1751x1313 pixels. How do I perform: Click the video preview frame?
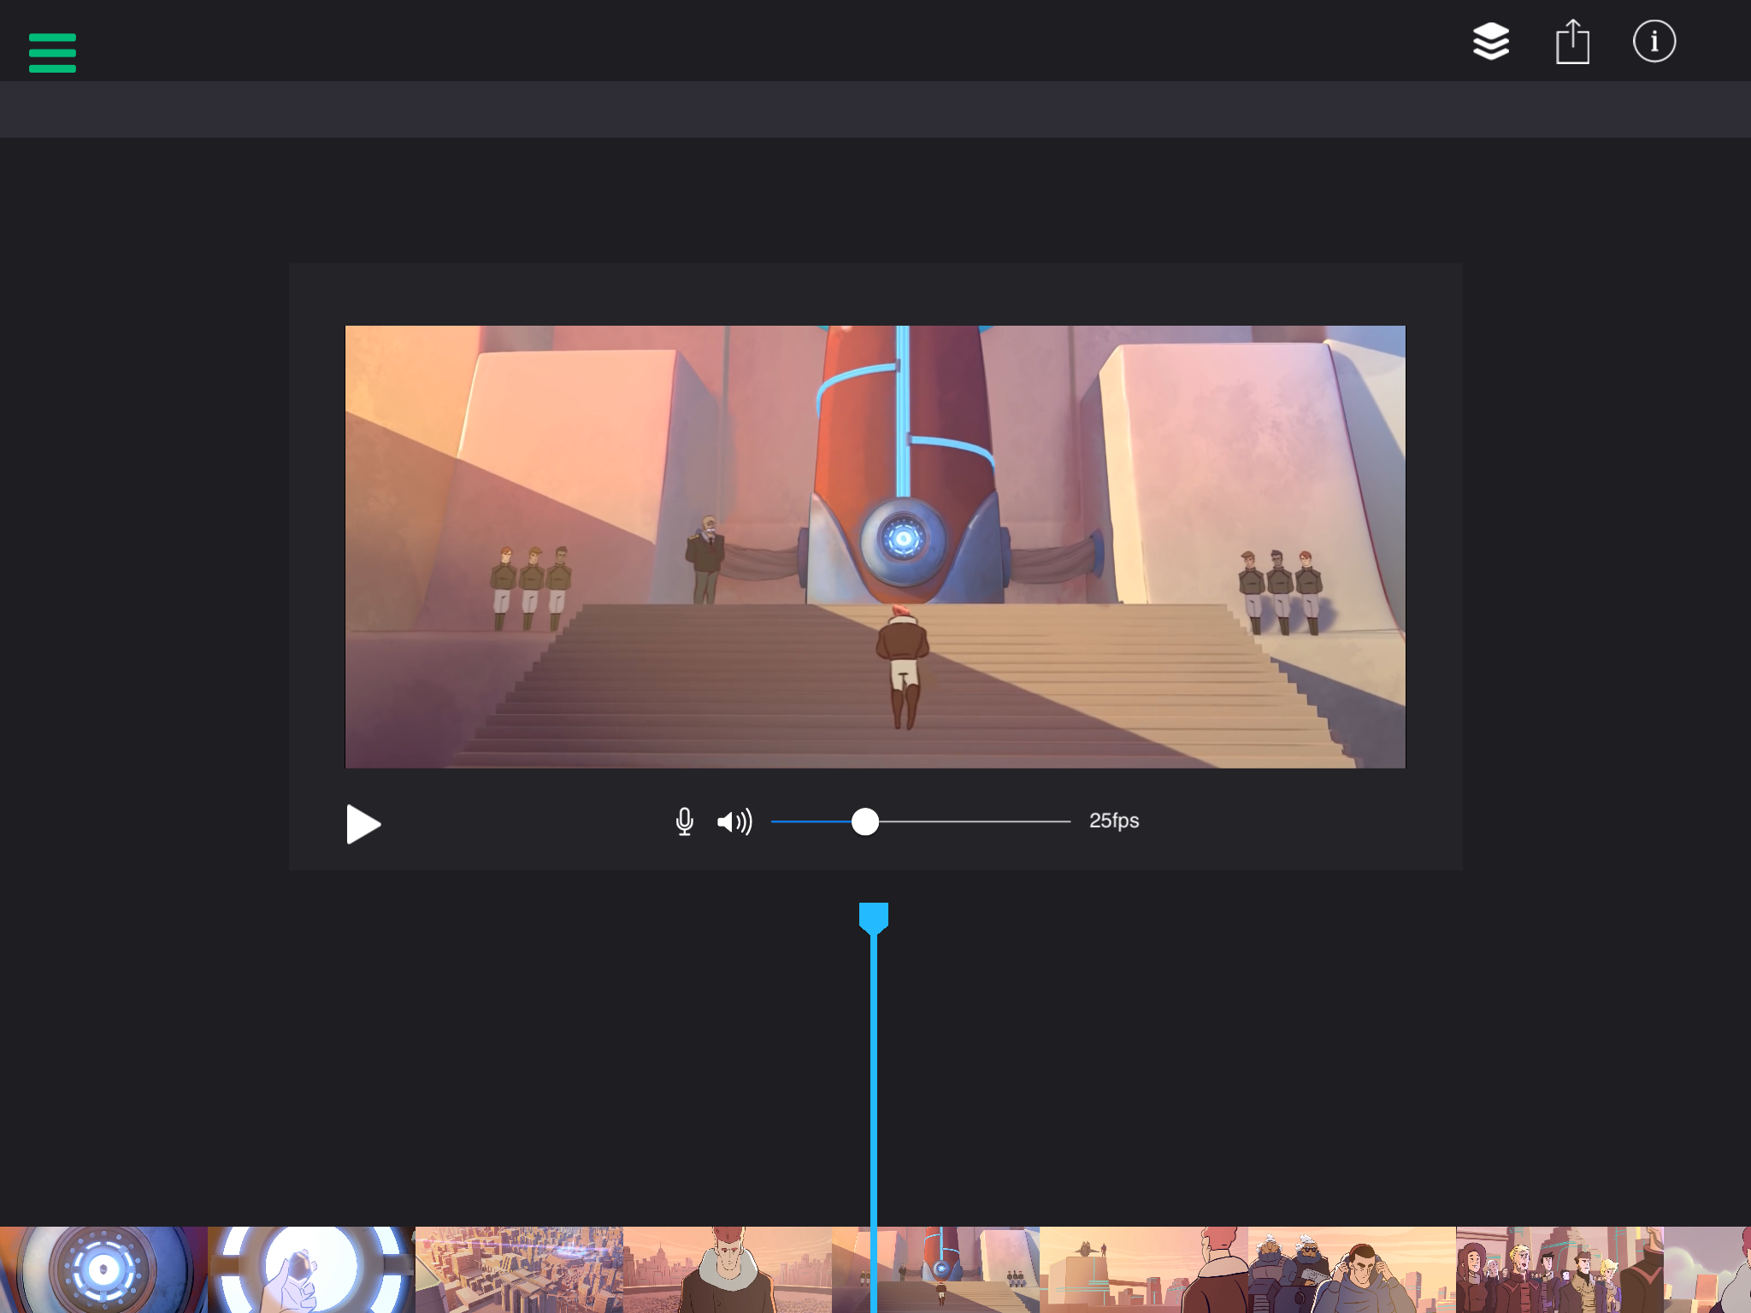[x=875, y=546]
